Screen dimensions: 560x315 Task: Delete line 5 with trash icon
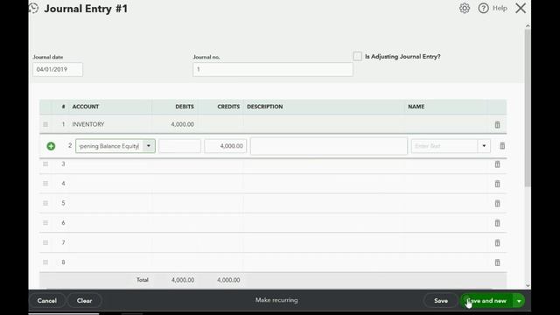(497, 204)
